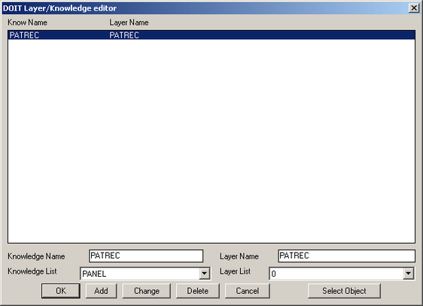Click the Layer Name column header
Viewport: 423px width, 306px height.
129,23
